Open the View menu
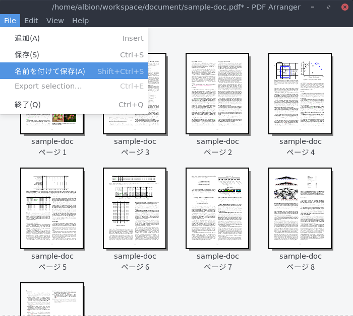Viewport: 353px width, 316px height. 55,21
